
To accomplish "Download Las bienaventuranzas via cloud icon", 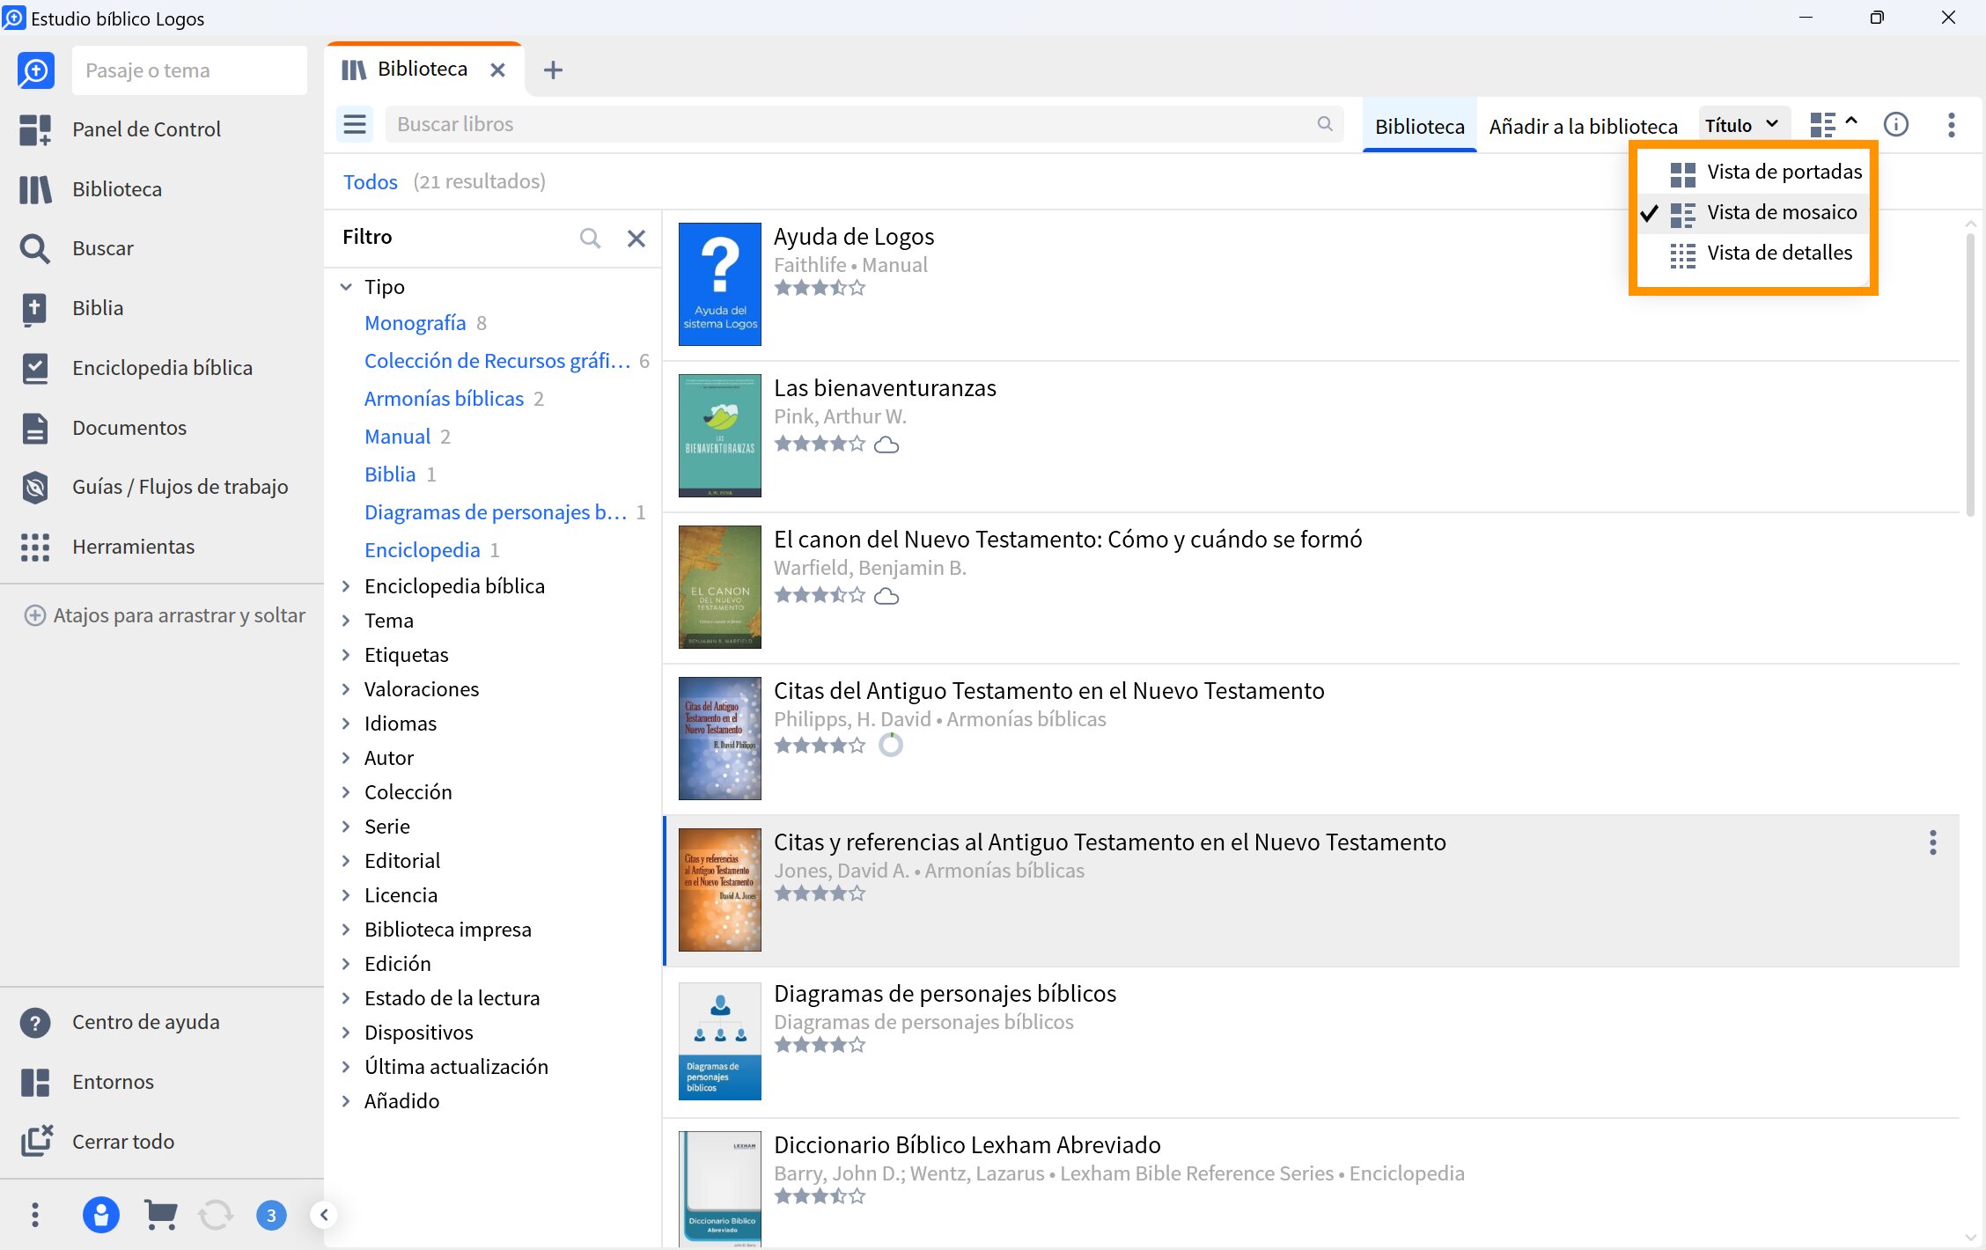I will 886,445.
